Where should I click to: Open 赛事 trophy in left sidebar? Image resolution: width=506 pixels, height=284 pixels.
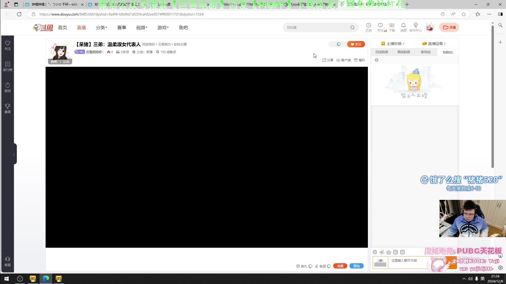tap(8, 109)
